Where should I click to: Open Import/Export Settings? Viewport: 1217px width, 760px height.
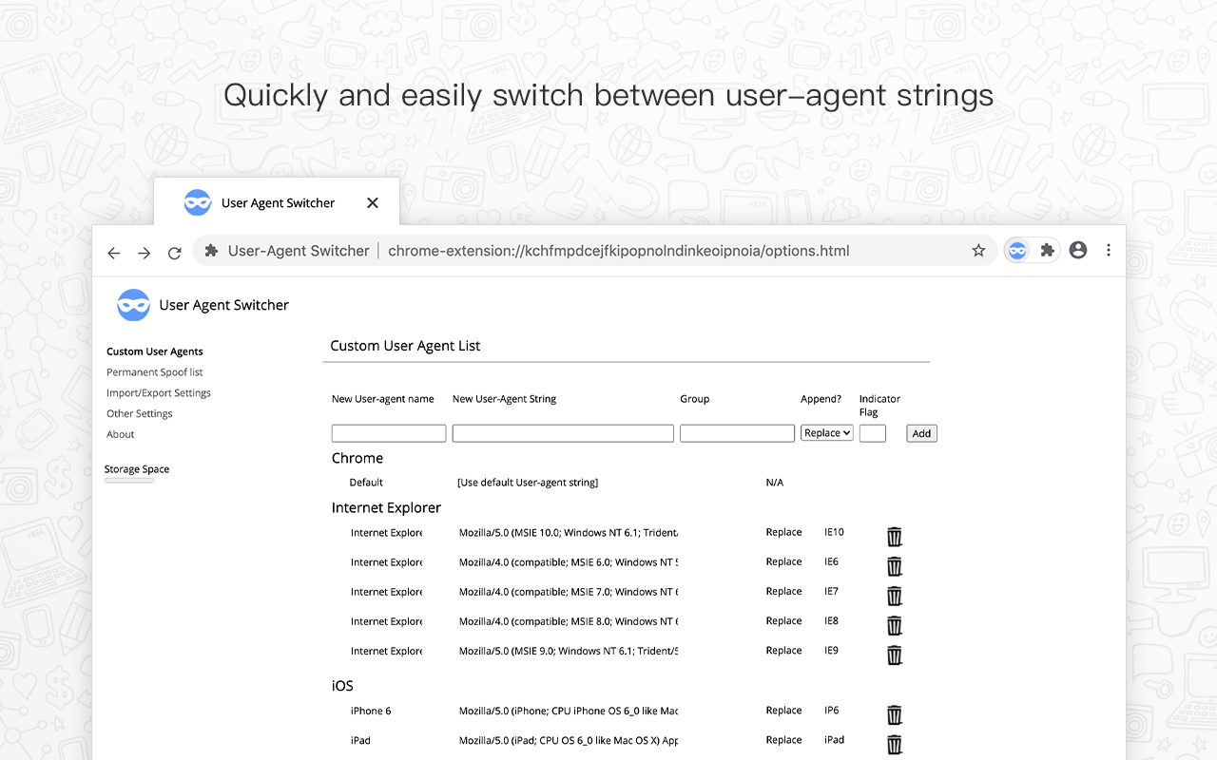pos(158,392)
